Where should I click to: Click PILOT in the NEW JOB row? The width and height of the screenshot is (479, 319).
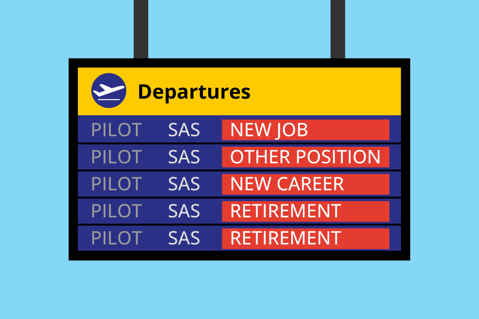tap(116, 130)
